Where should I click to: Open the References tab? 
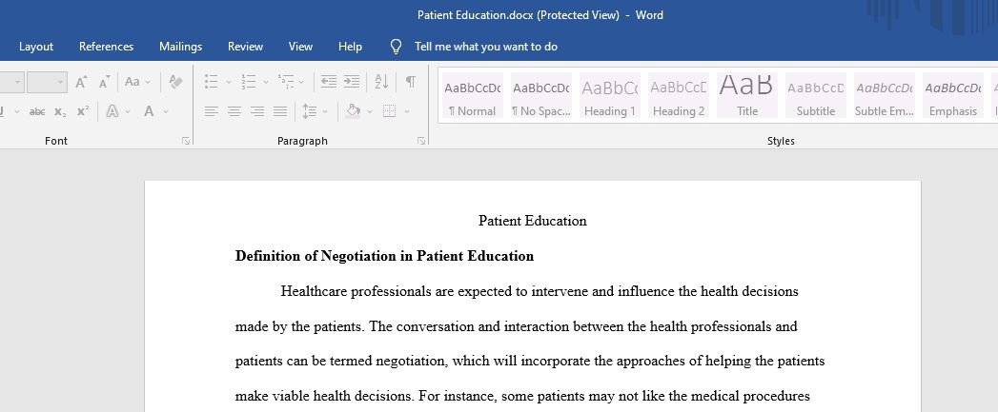click(107, 47)
